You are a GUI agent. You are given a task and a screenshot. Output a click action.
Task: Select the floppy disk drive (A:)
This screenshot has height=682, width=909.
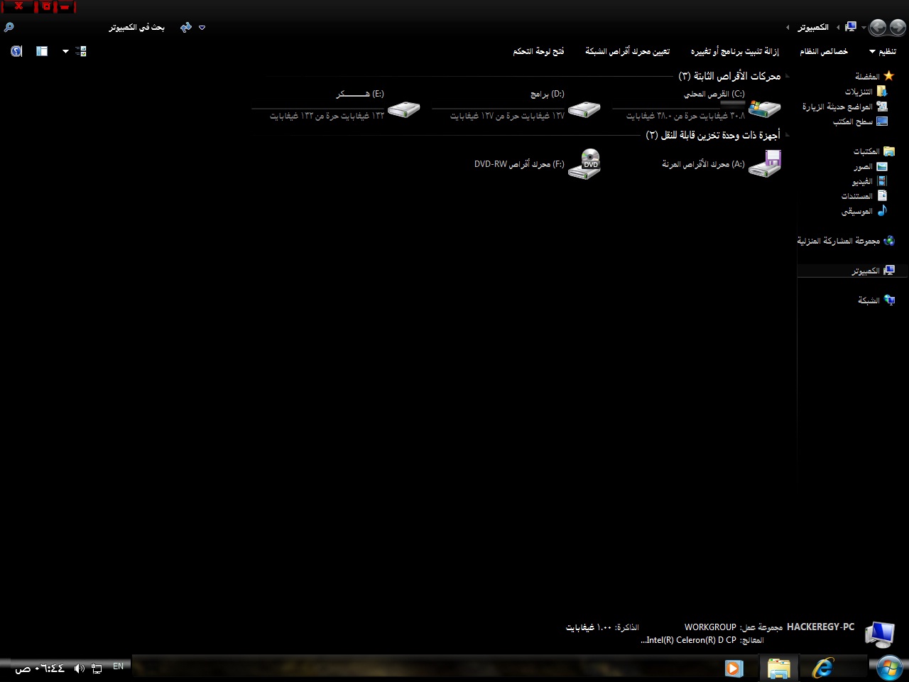[x=764, y=164]
